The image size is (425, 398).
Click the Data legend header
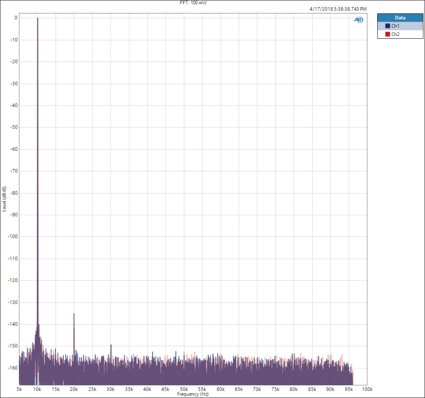[400, 18]
